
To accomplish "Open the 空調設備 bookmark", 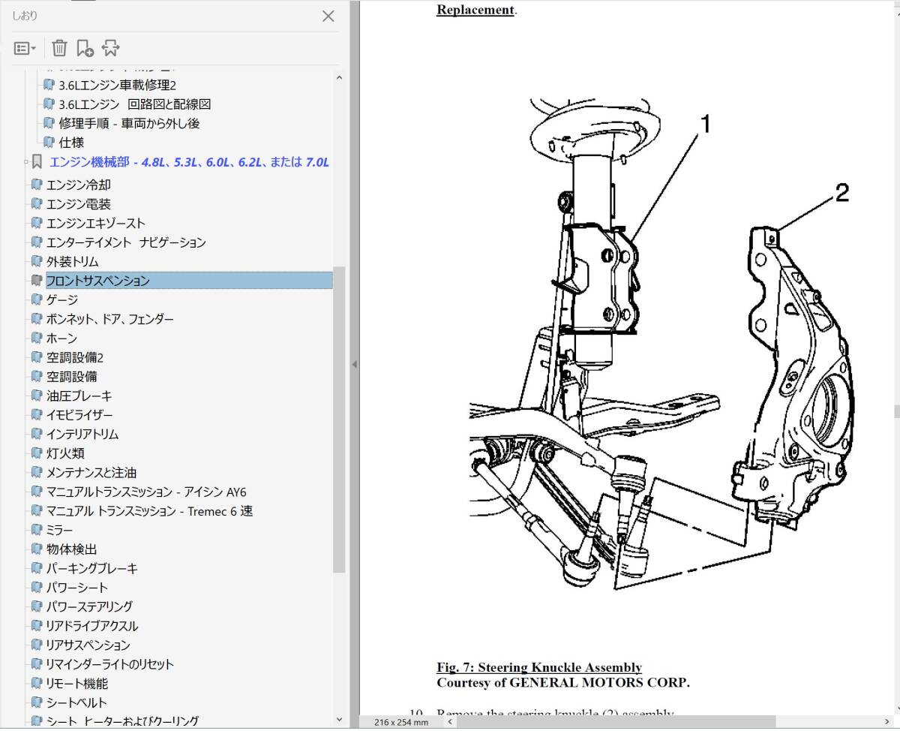I will click(x=71, y=377).
